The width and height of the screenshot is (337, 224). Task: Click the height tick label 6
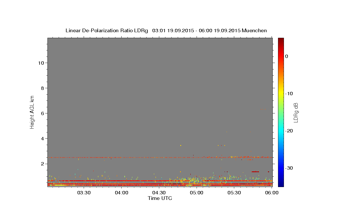(x=42, y=113)
